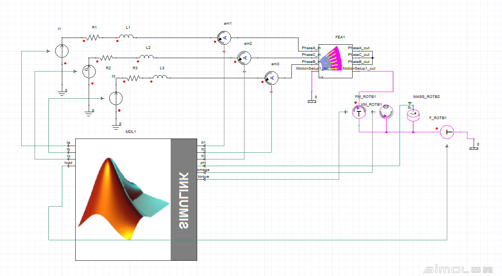Click the It2 port of MDL1
This screenshot has height=276, width=502.
point(203,149)
